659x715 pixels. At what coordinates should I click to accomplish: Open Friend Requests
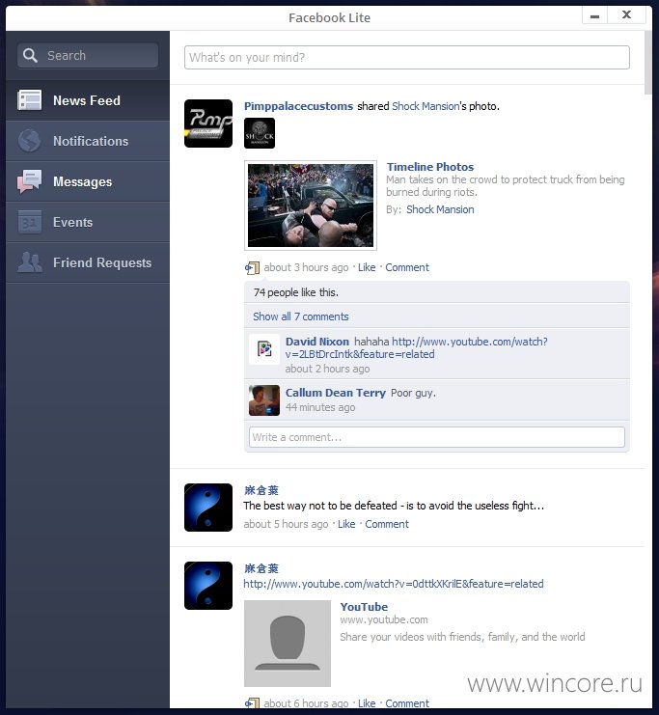point(88,262)
